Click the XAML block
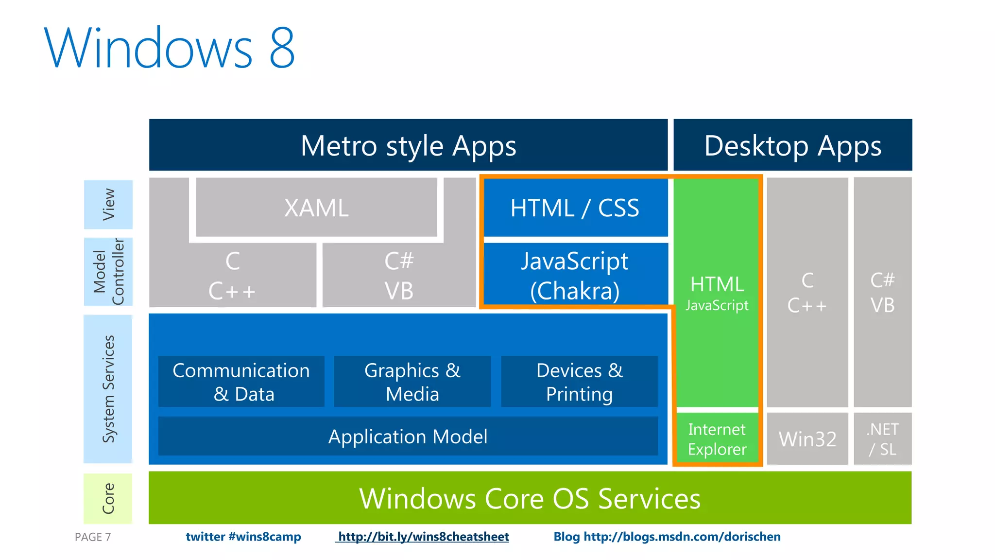The height and width of the screenshot is (560, 995). 316,208
